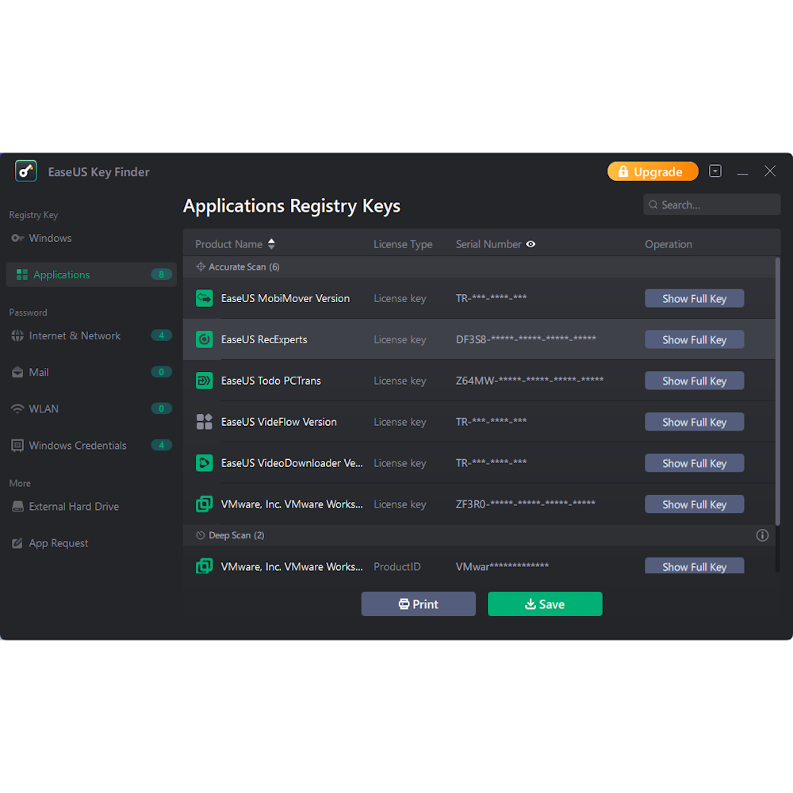This screenshot has height=793, width=793.
Task: Click the EaseUS VideFlow product icon
Action: click(x=204, y=422)
